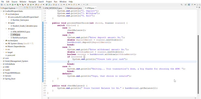Switch to the BankAccount.java tab
Image resolution: width=201 pixels, height=99 pixels.
[x=74, y=8]
